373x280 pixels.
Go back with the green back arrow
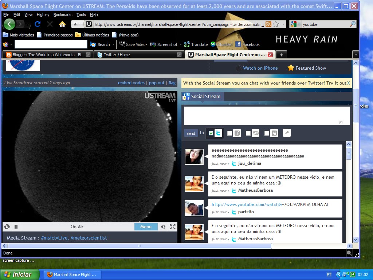(x=9, y=24)
